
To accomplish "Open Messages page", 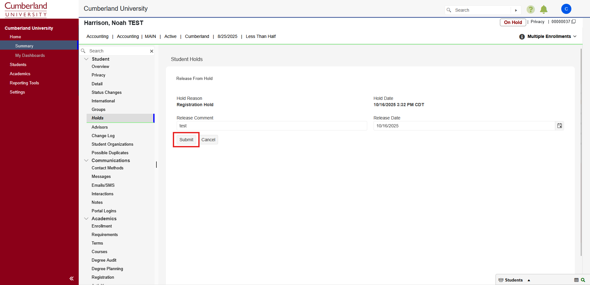I will click(101, 176).
